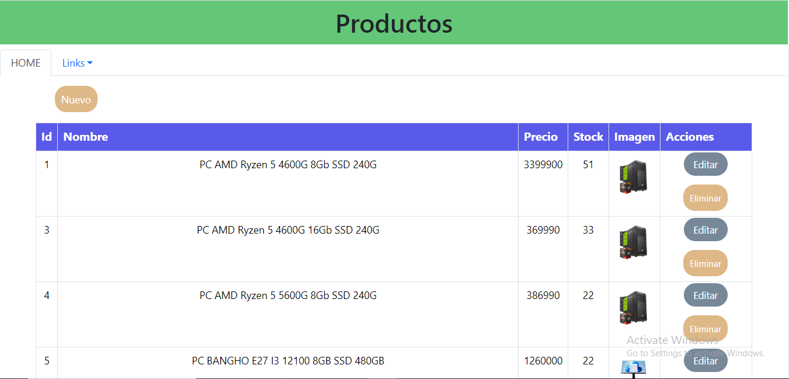Click the Nombre column header
The width and height of the screenshot is (789, 379).
(x=86, y=137)
